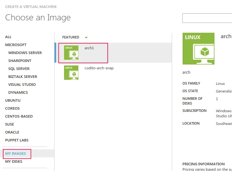
Task: Open the ORACLE category
Action: click(x=12, y=132)
